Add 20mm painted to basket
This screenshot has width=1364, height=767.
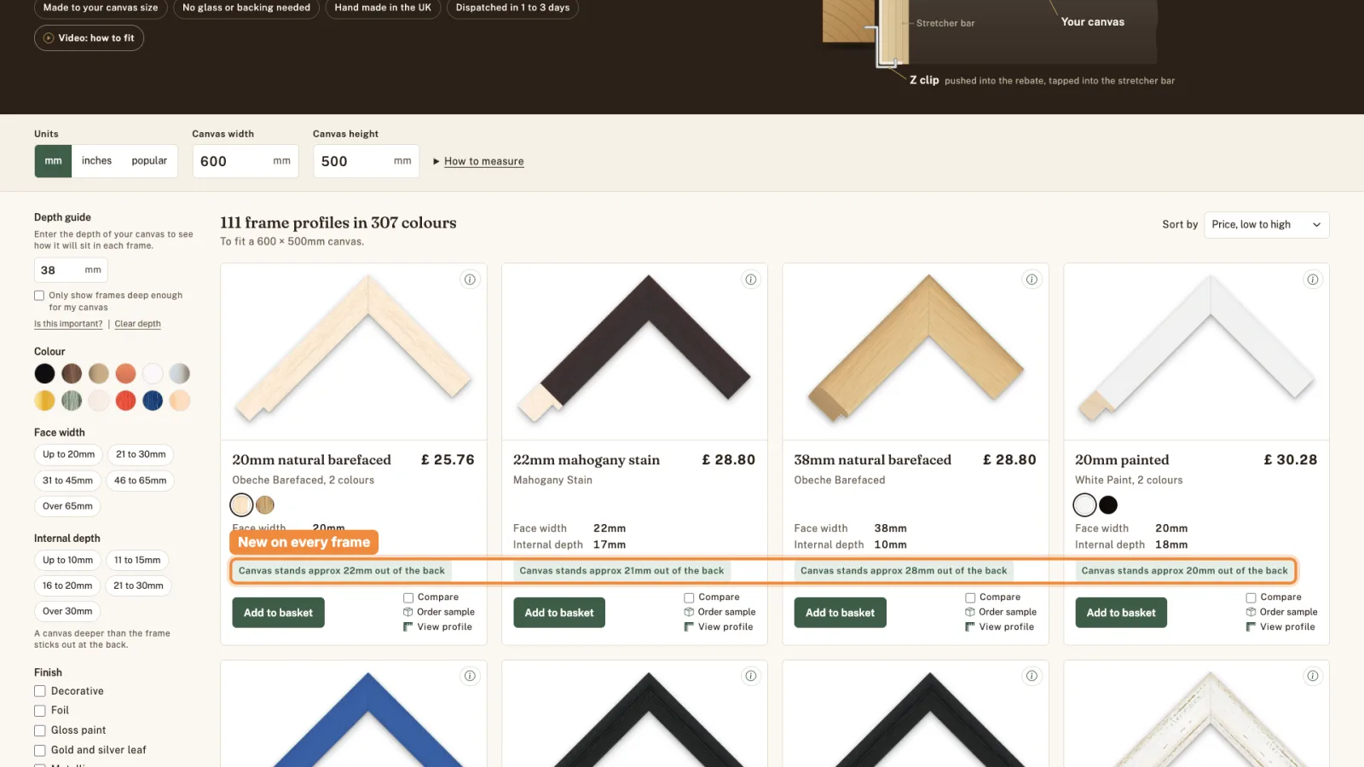(1121, 613)
